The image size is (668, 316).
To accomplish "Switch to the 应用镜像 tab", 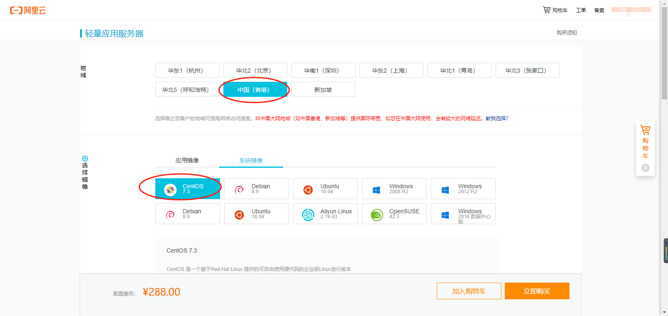I will (x=187, y=160).
